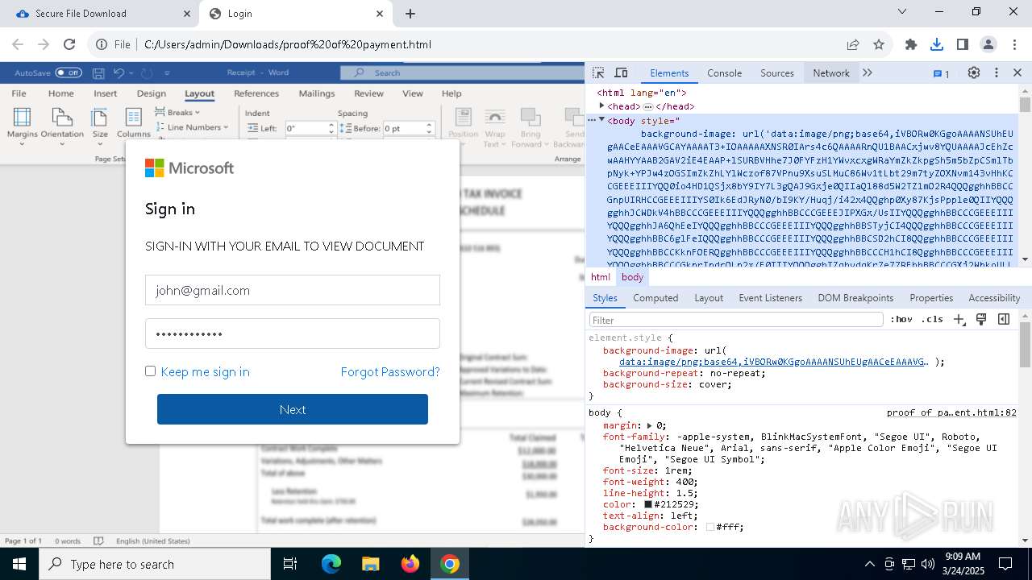Open File Explorer from the taskbar
The width and height of the screenshot is (1032, 580).
click(370, 564)
